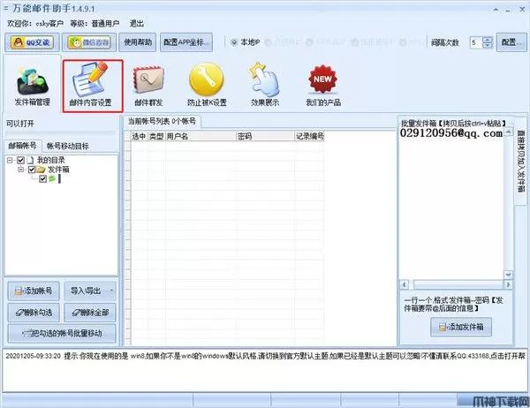530x408 pixels.
Task: Open 防止被K设置 wrench icon
Action: [x=207, y=86]
